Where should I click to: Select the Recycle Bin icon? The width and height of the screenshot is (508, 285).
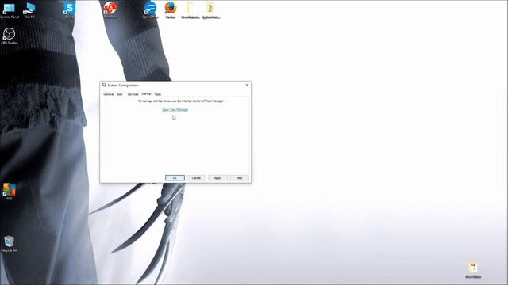coord(9,244)
